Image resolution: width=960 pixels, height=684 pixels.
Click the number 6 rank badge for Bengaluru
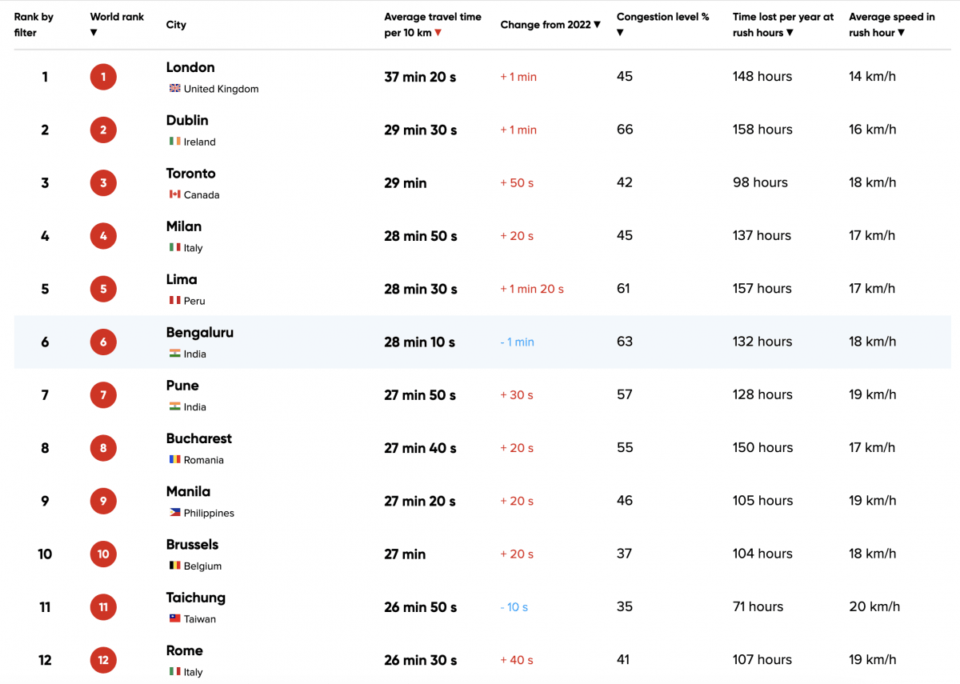[x=103, y=342]
